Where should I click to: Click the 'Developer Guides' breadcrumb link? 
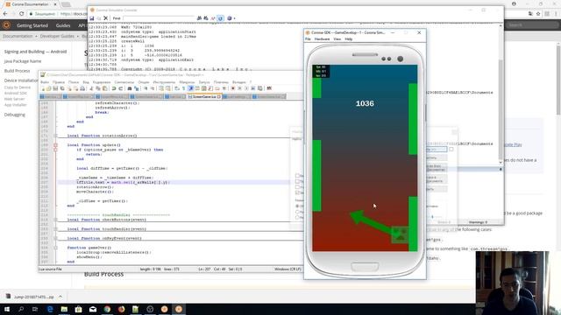click(x=57, y=36)
